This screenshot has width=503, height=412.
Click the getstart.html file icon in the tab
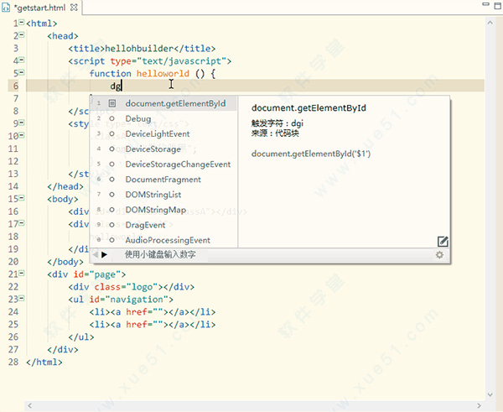tap(7, 7)
